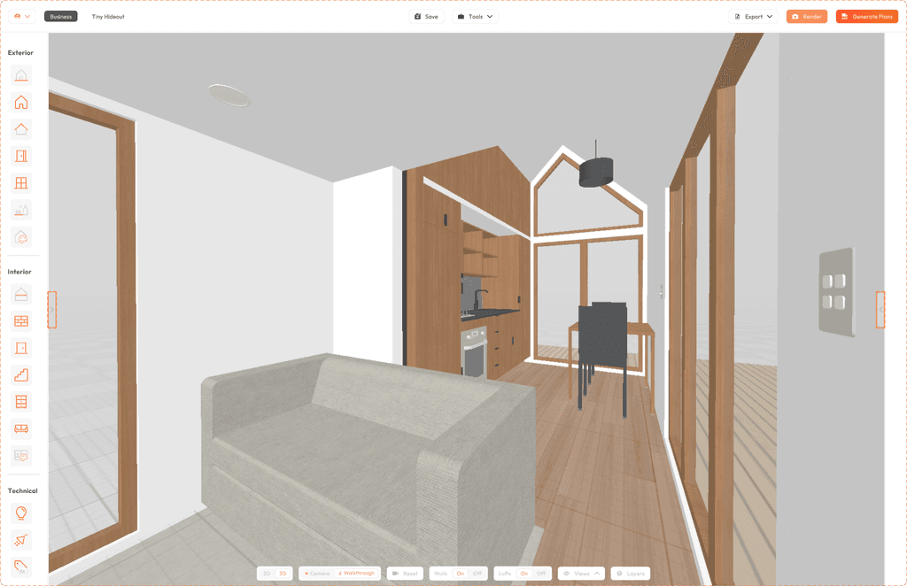This screenshot has height=586, width=907.
Task: Open the stairs tool under Interior
Action: click(22, 374)
